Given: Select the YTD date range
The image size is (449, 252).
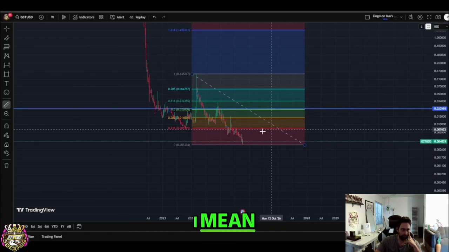Looking at the screenshot, I should click(54, 226).
